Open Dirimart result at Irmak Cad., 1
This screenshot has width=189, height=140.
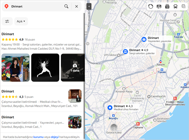[8, 117]
